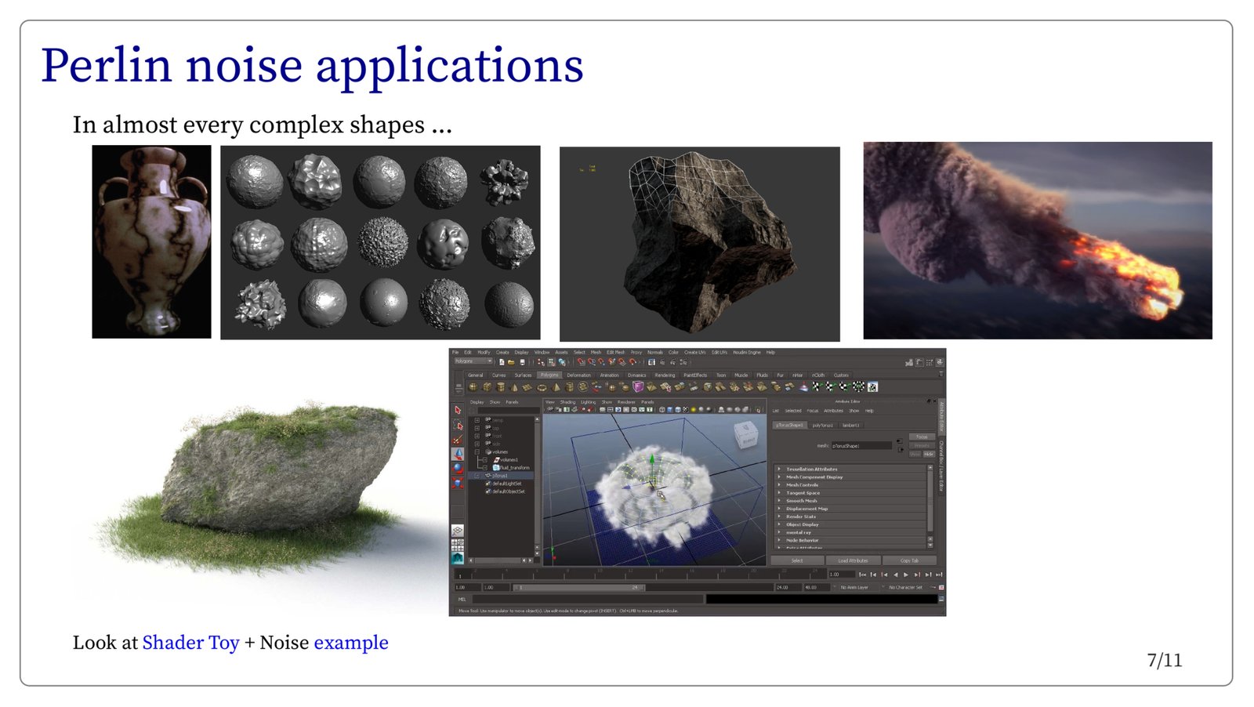Screen dimensions: 1254x707
Task: Select the arrow Select tool in Maya toolbox
Action: pos(458,410)
